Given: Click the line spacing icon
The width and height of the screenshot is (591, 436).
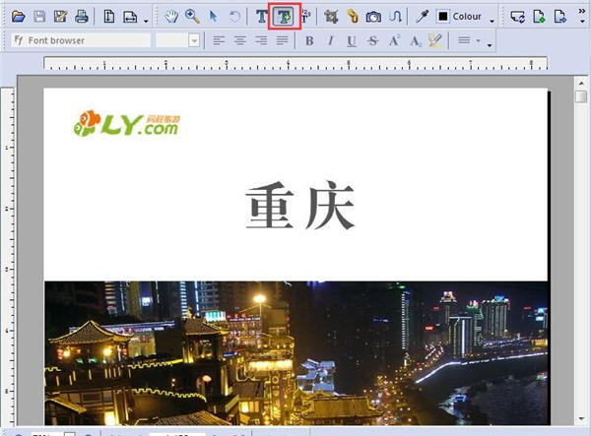Looking at the screenshot, I should coord(464,40).
